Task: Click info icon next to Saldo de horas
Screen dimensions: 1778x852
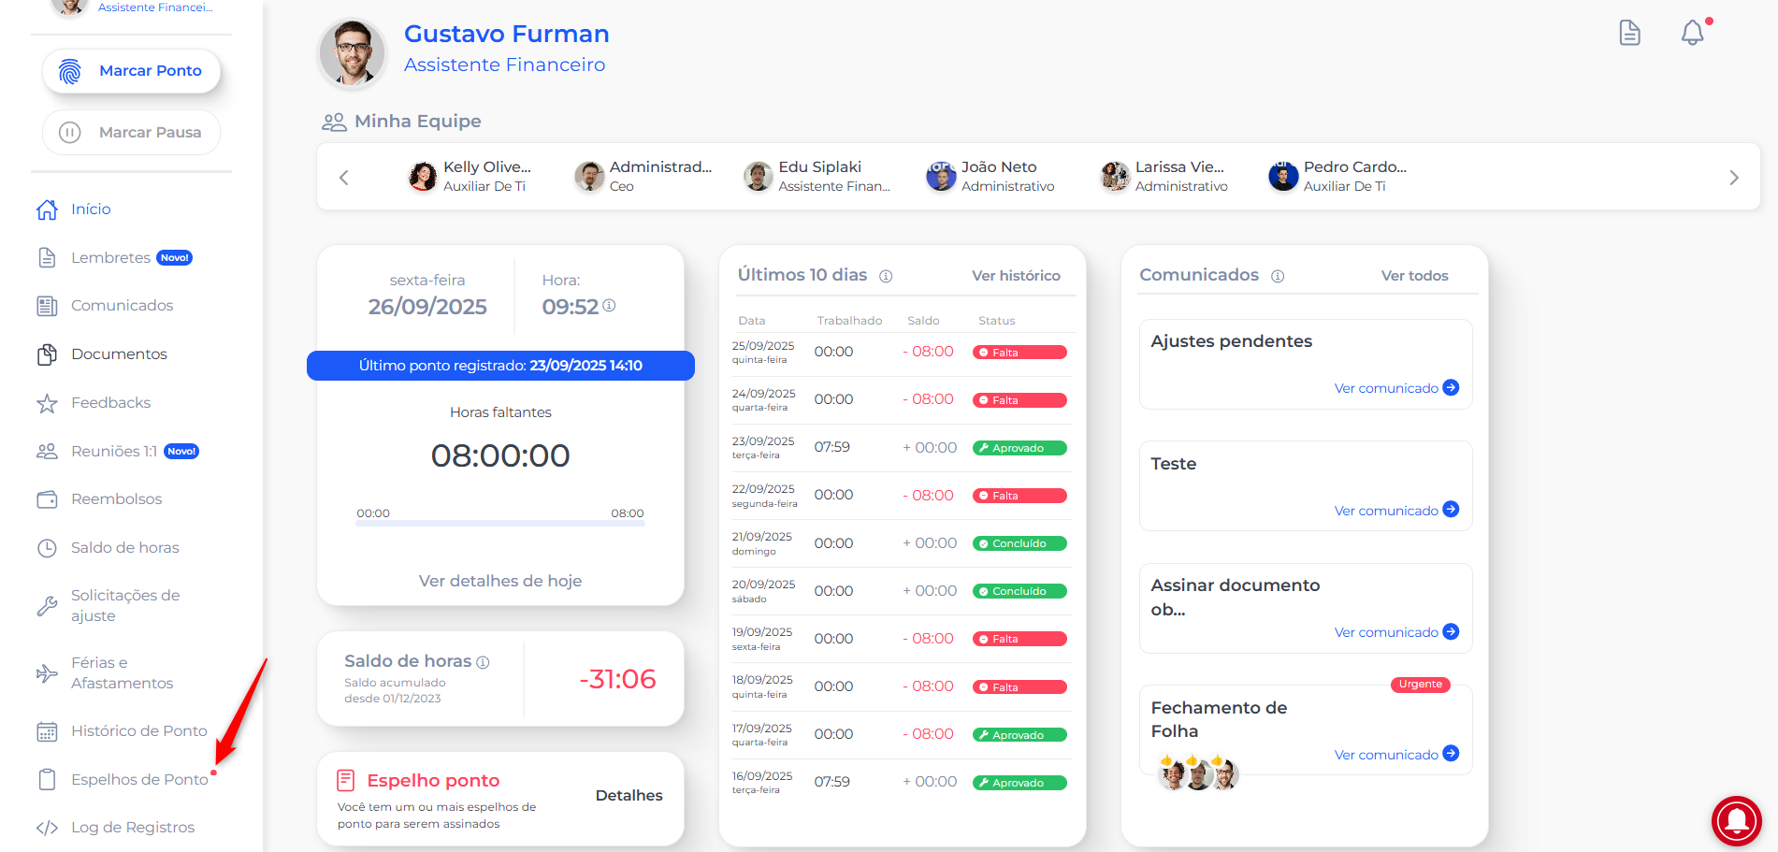Action: click(x=483, y=662)
